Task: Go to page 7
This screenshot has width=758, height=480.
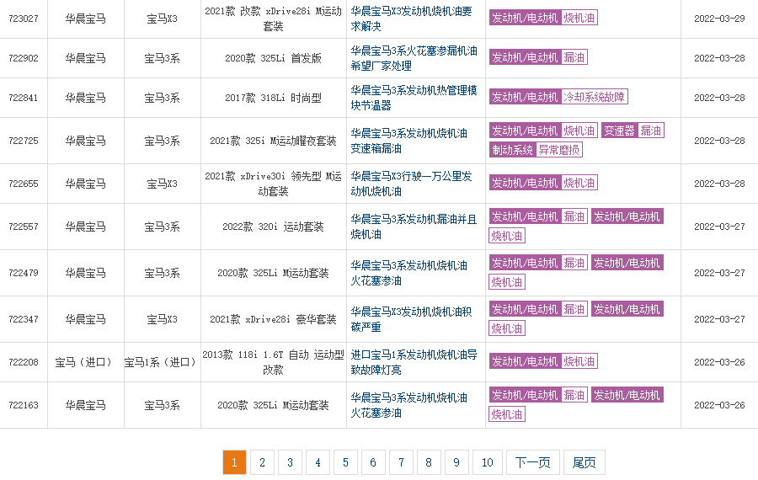Action: (x=401, y=462)
